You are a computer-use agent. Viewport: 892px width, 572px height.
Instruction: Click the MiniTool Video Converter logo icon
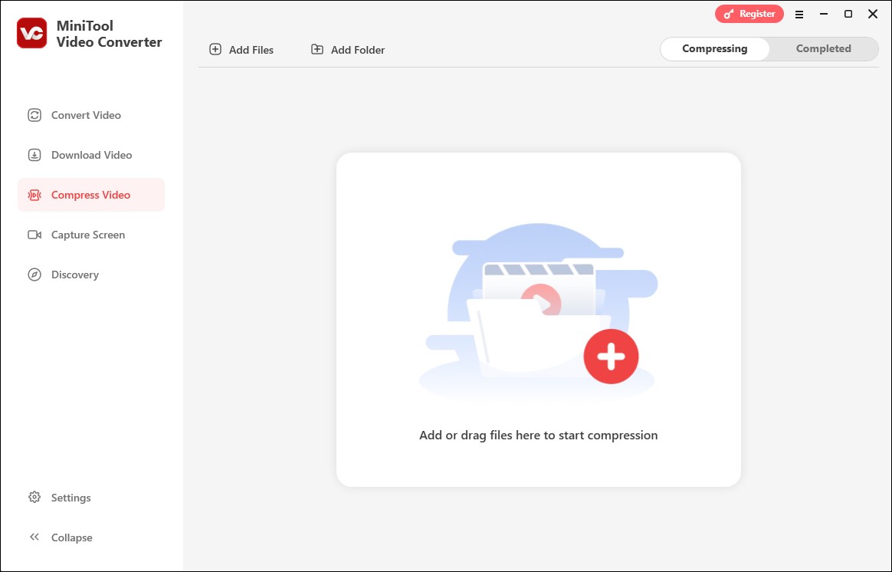pyautogui.click(x=32, y=33)
